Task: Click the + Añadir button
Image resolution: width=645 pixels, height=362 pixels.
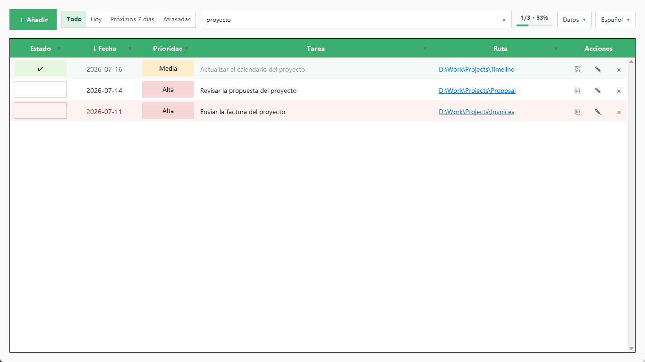Action: tap(33, 20)
